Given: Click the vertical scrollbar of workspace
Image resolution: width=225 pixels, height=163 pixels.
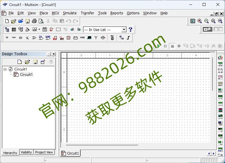Looking at the screenshot, I should coord(212,74).
